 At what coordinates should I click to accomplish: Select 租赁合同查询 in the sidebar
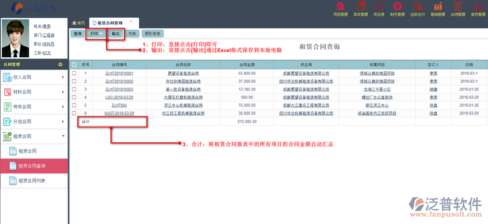tap(34, 166)
